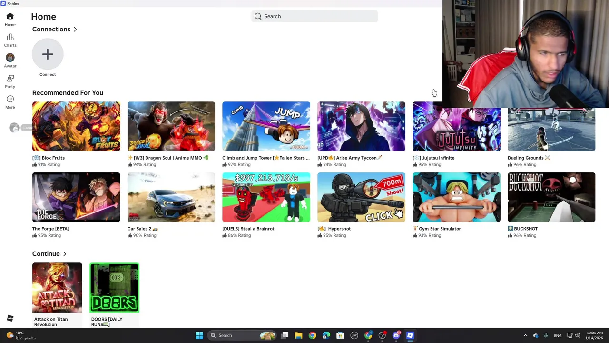Viewport: 609px width, 343px height.
Task: Click the 90% Rating under Car Sales 2
Action: click(x=142, y=235)
